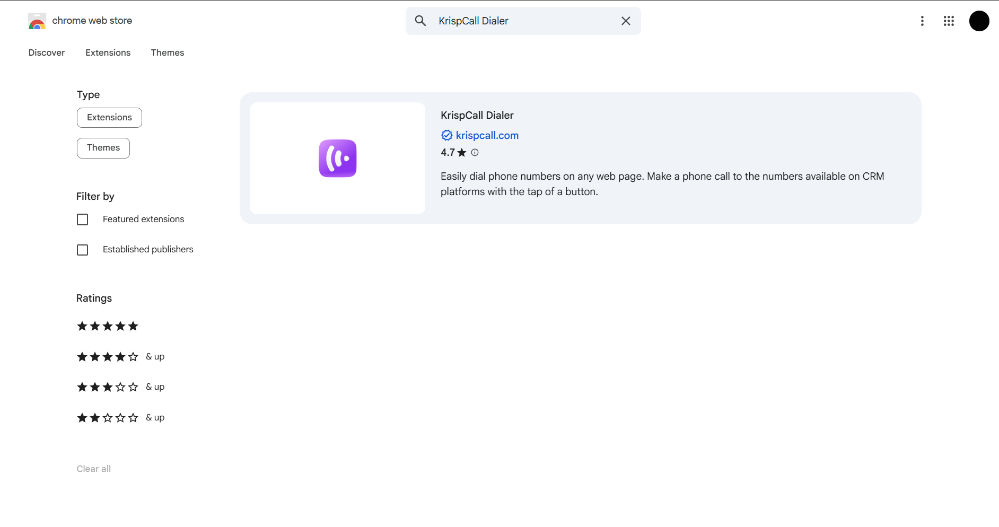The width and height of the screenshot is (999, 527).
Task: Filter by five stars rating
Action: click(x=108, y=326)
